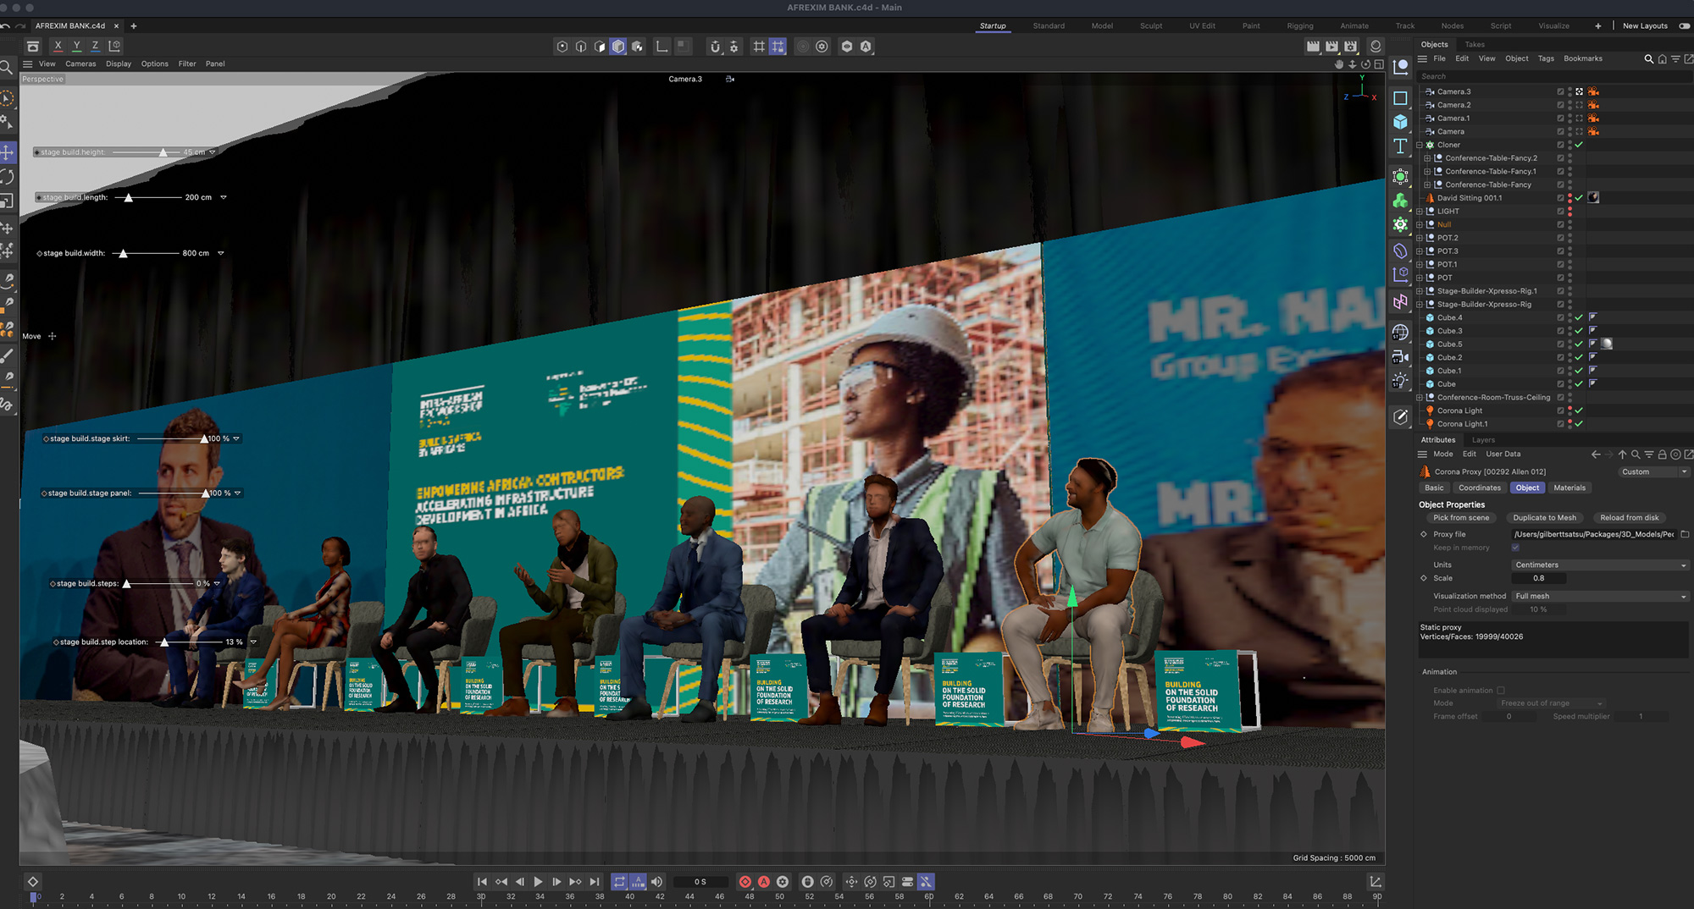
Task: Toggle timeline sound speaker icon
Action: point(656,882)
